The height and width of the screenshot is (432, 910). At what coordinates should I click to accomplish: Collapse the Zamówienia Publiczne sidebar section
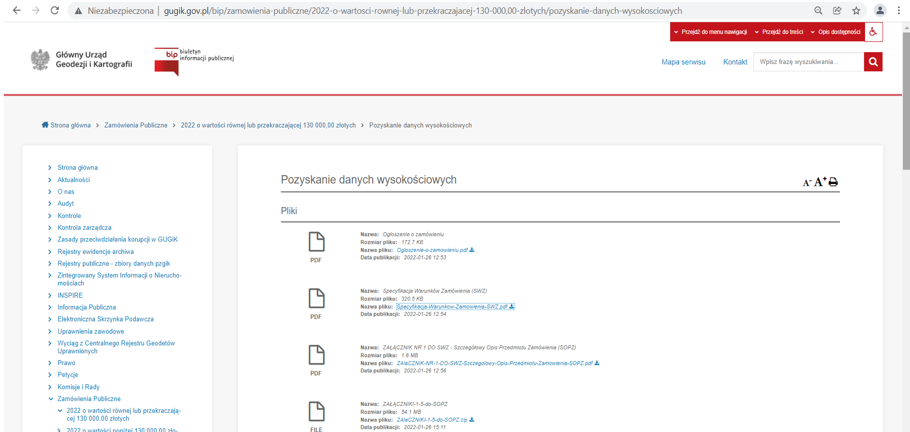[51, 399]
